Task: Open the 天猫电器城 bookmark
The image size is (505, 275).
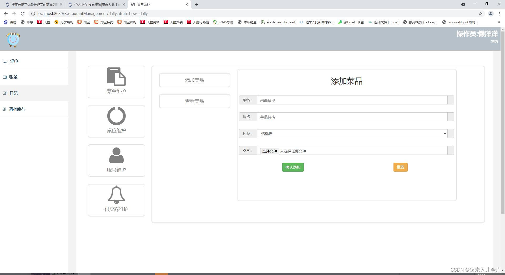Action: click(x=198, y=22)
